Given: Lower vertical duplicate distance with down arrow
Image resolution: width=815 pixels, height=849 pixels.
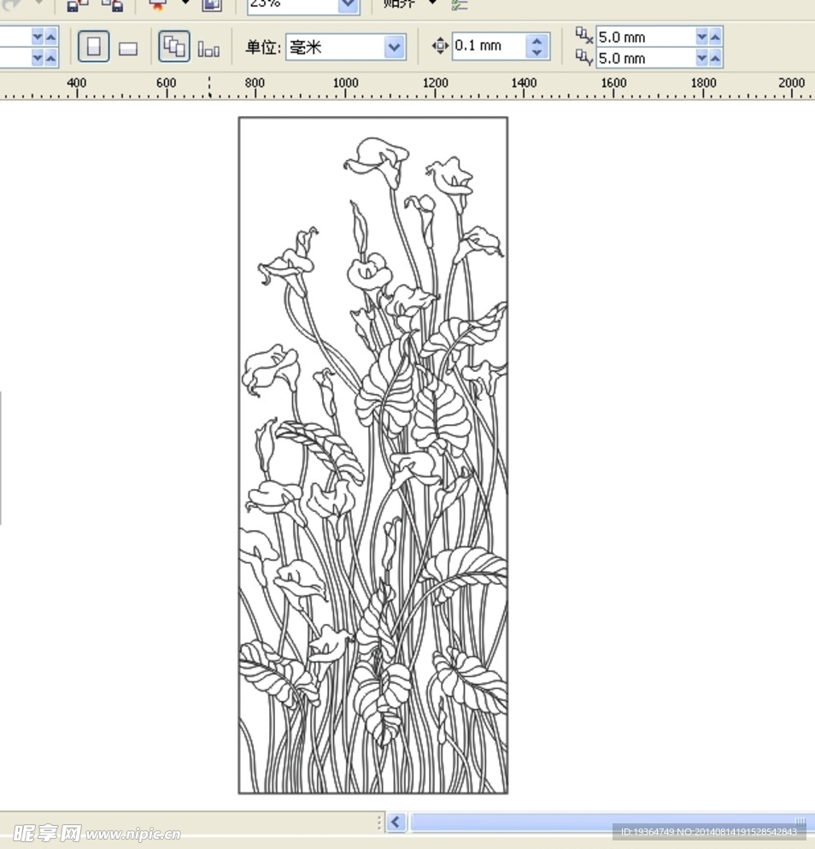Looking at the screenshot, I should pyautogui.click(x=701, y=58).
